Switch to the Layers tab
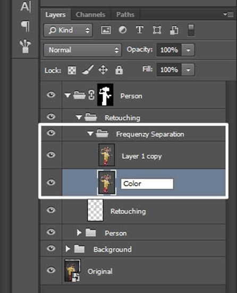This screenshot has height=293, width=237. pyautogui.click(x=55, y=14)
